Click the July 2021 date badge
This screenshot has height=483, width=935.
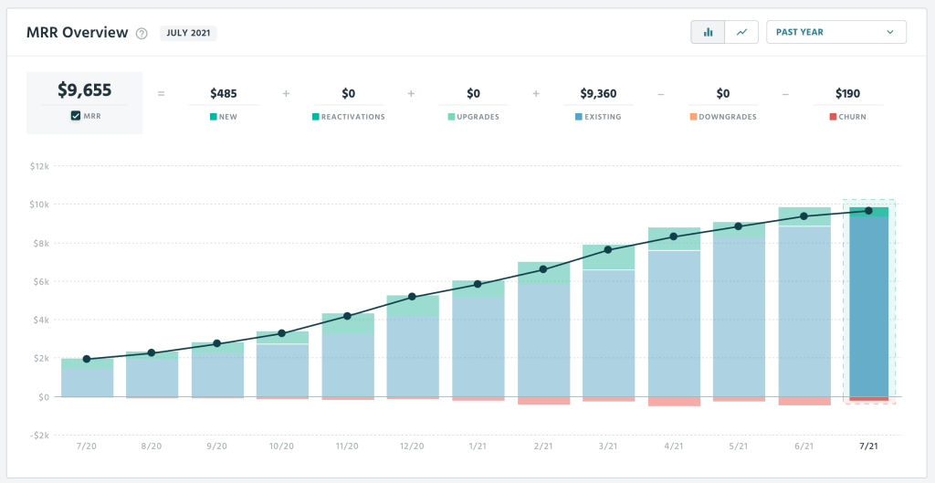click(188, 34)
